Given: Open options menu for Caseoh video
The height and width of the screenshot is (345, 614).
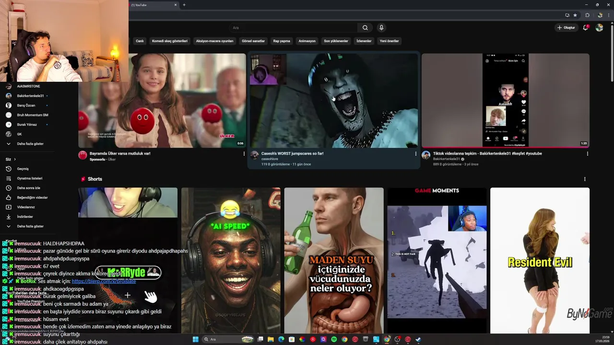Looking at the screenshot, I should (x=415, y=154).
